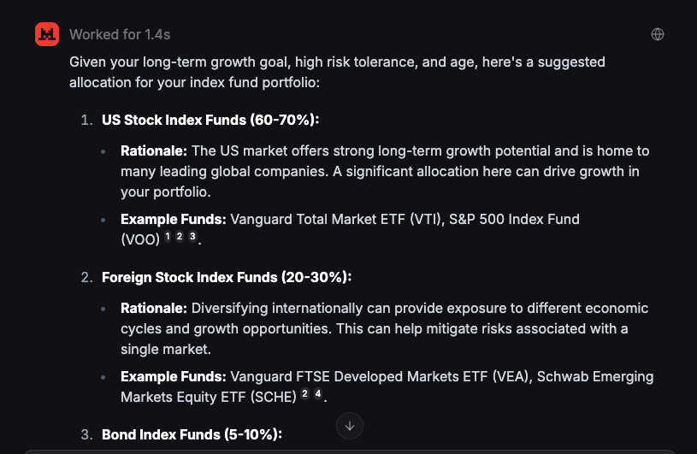697x454 pixels.
Task: Open citation 1 after the VOO fund
Action: (x=168, y=237)
